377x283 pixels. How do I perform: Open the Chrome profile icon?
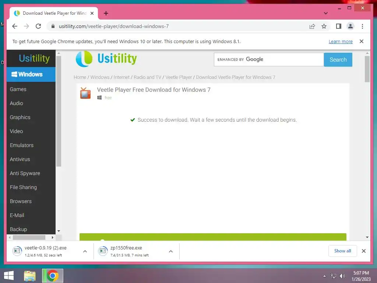[350, 26]
